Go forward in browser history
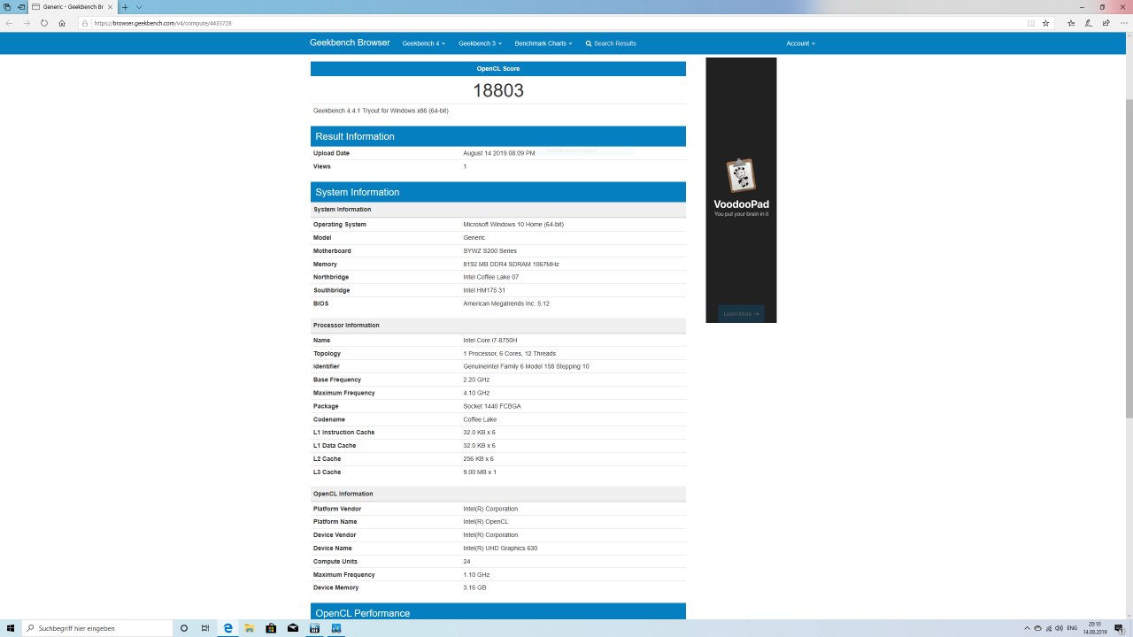 click(x=27, y=23)
